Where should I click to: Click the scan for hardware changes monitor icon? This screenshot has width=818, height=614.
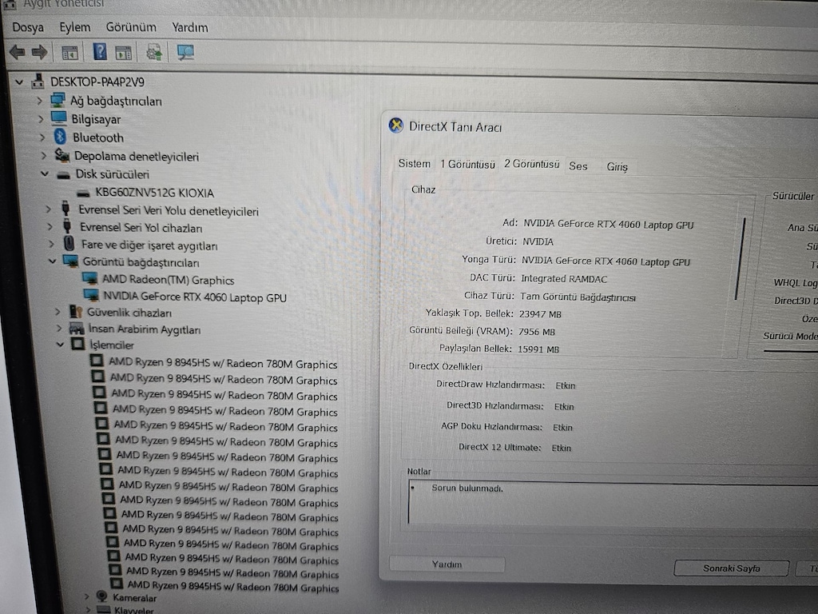185,52
